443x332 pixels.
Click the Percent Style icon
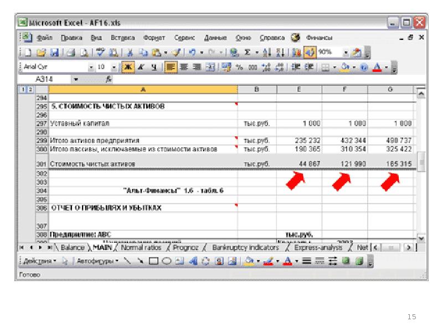point(240,67)
